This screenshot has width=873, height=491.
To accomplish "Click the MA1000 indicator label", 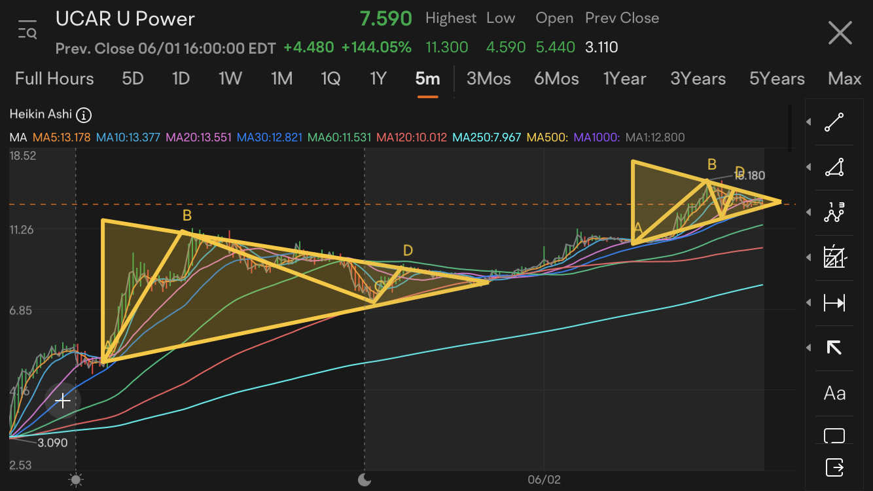I will (597, 137).
